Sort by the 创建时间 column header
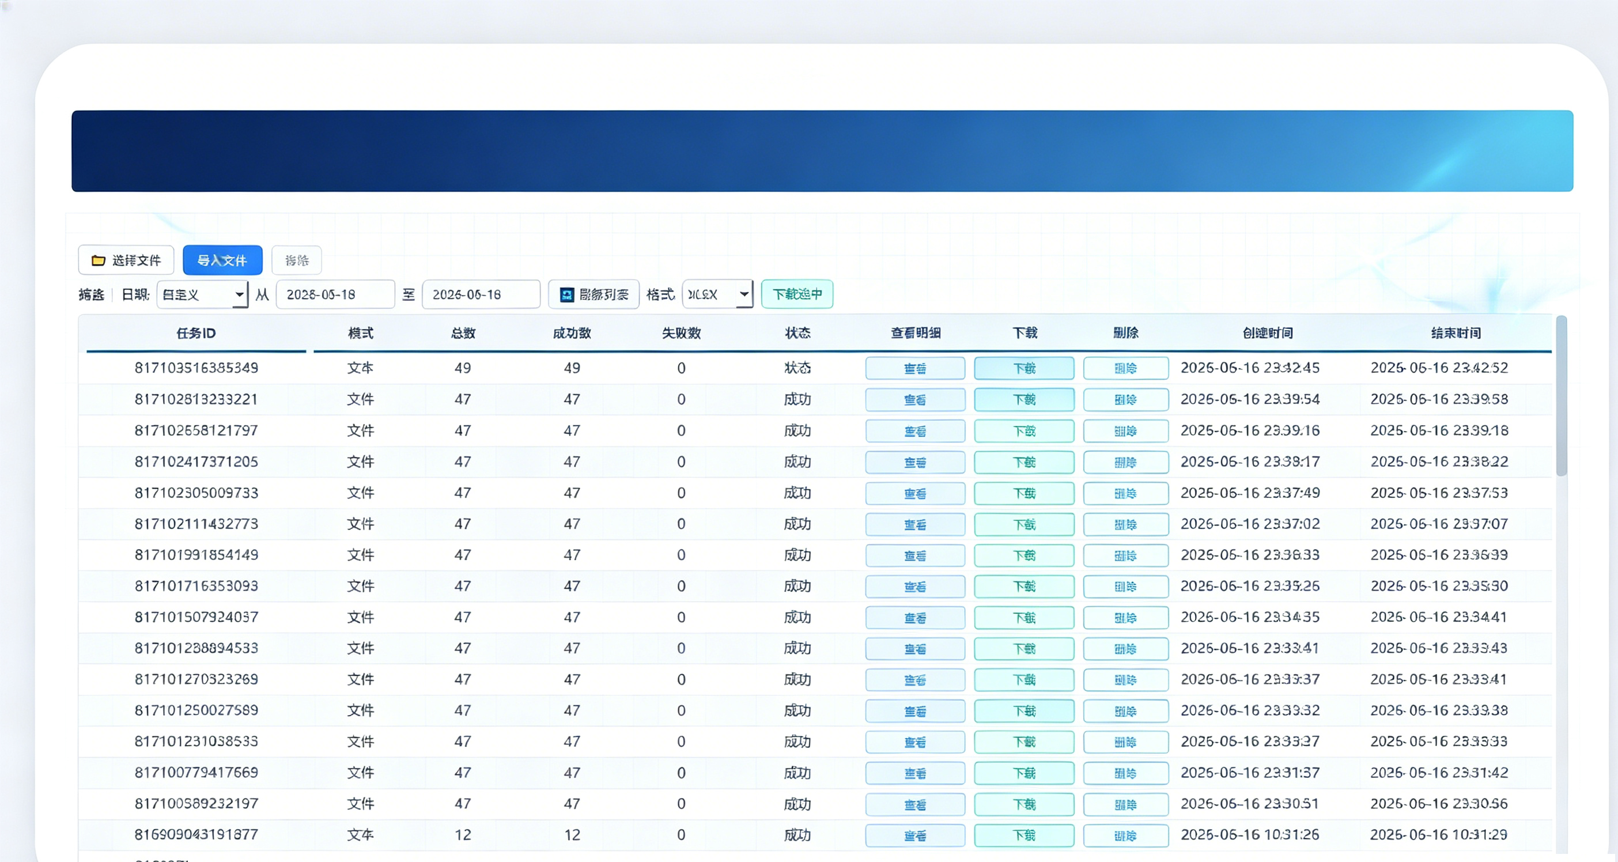This screenshot has width=1618, height=862. pyautogui.click(x=1268, y=333)
